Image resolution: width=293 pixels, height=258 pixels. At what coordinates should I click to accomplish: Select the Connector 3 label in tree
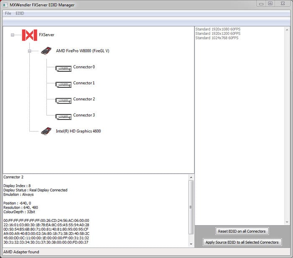(x=84, y=115)
